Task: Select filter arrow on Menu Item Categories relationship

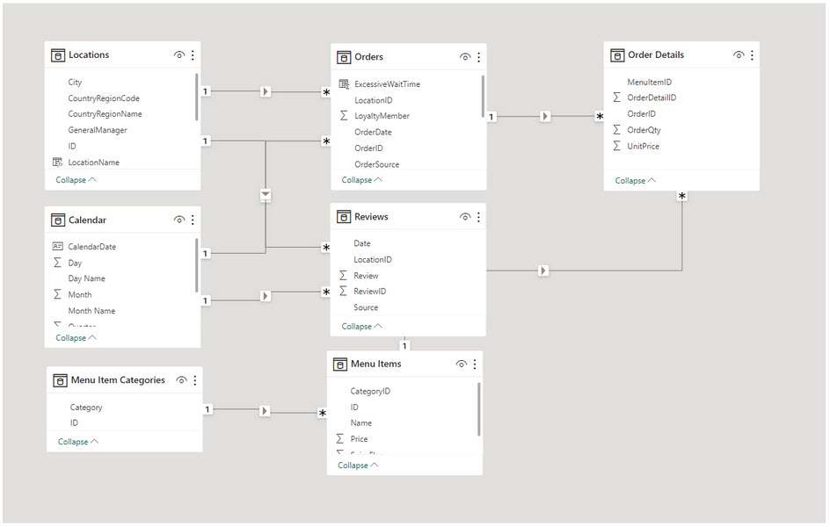Action: (x=266, y=411)
